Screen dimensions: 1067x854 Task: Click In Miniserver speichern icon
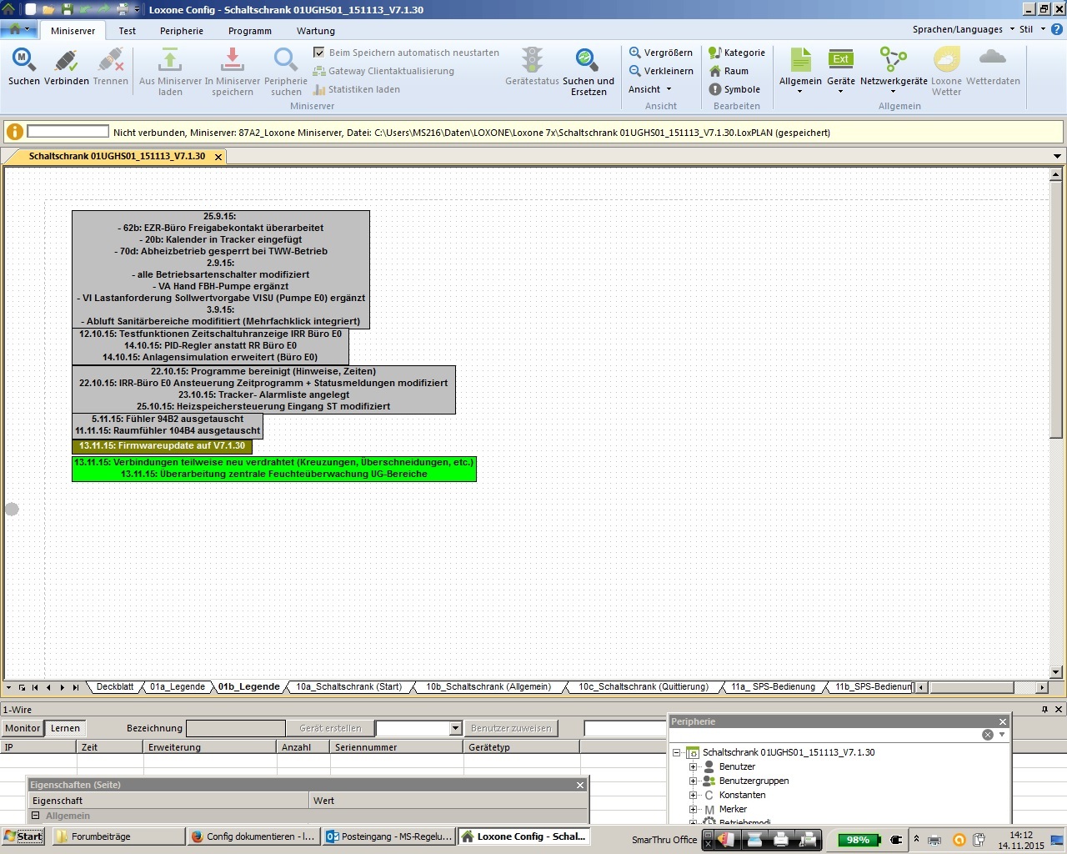(x=233, y=60)
